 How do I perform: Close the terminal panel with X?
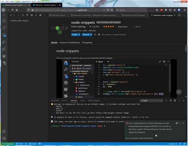click(184, 100)
